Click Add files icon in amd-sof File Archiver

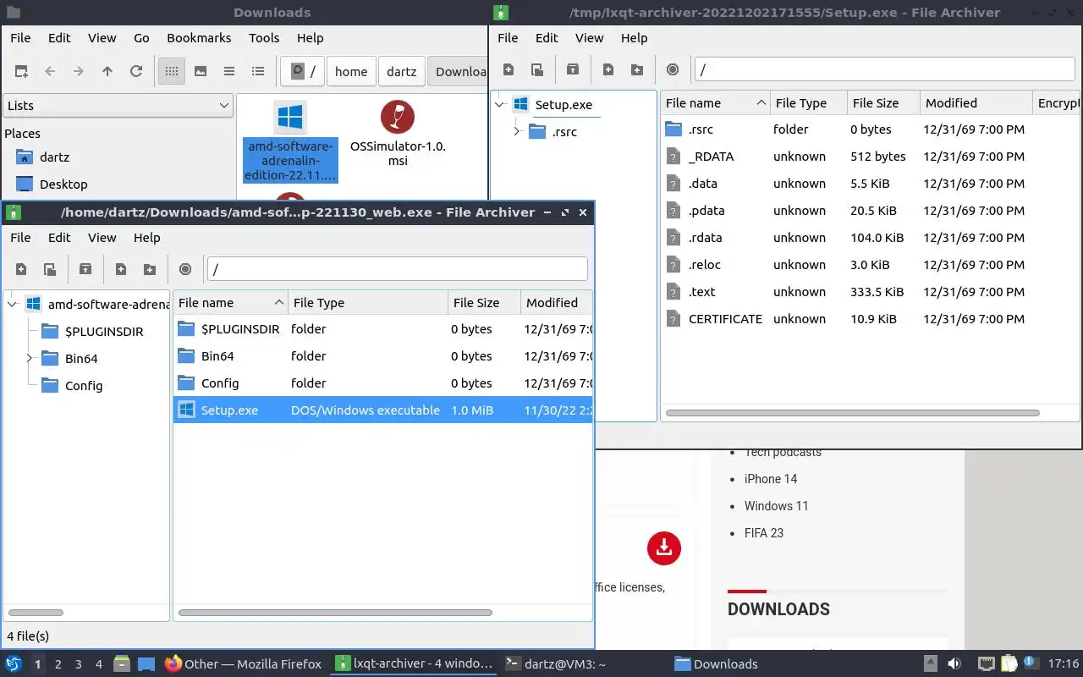point(121,269)
